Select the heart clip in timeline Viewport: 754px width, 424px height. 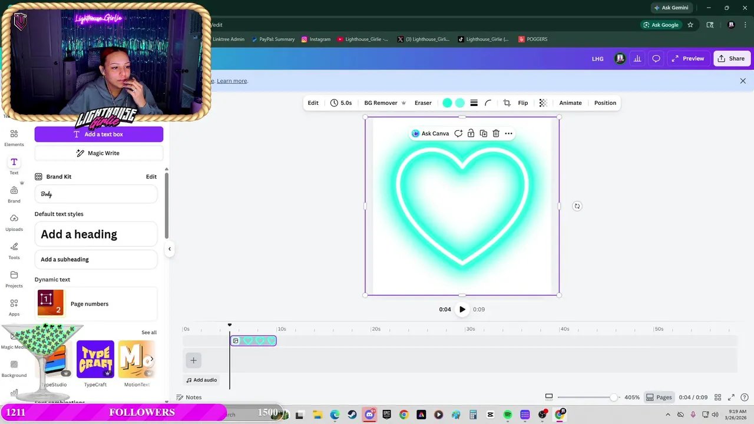(253, 341)
